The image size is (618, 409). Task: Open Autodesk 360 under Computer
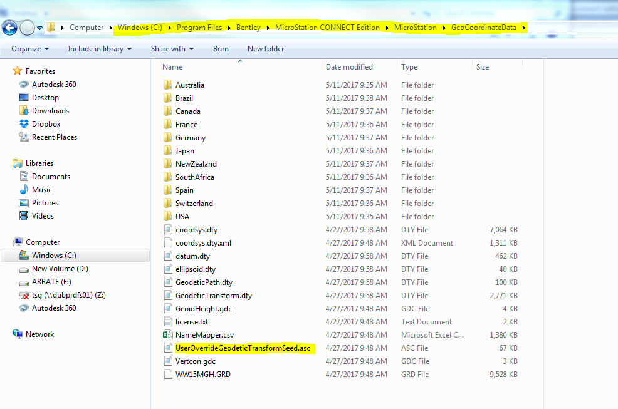(x=47, y=308)
